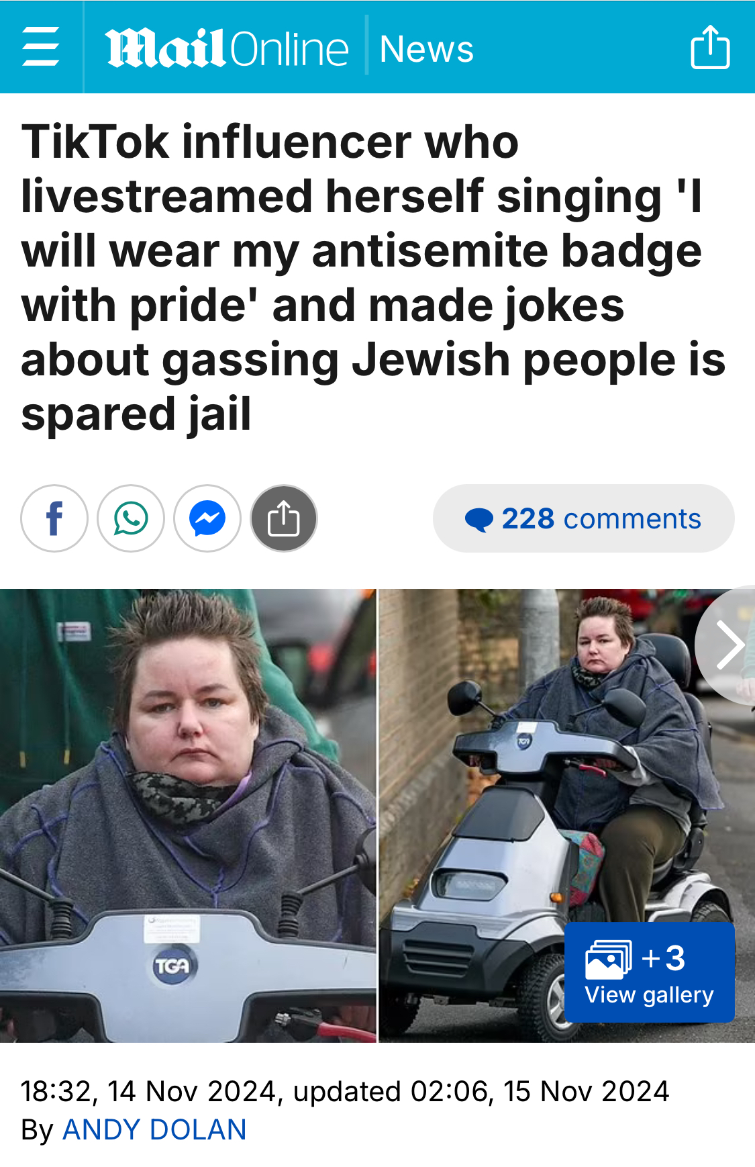
Task: Tap the +3 photo count label
Action: pyautogui.click(x=663, y=958)
